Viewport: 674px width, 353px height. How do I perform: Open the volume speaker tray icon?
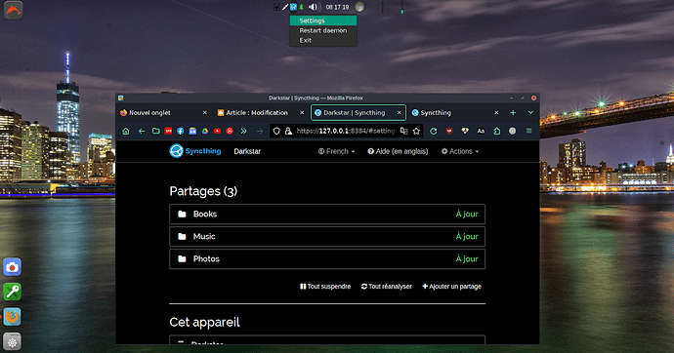pyautogui.click(x=314, y=7)
